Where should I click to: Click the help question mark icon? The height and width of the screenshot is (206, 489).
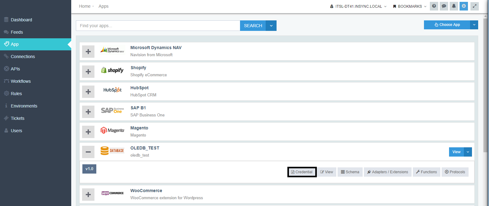pyautogui.click(x=434, y=6)
